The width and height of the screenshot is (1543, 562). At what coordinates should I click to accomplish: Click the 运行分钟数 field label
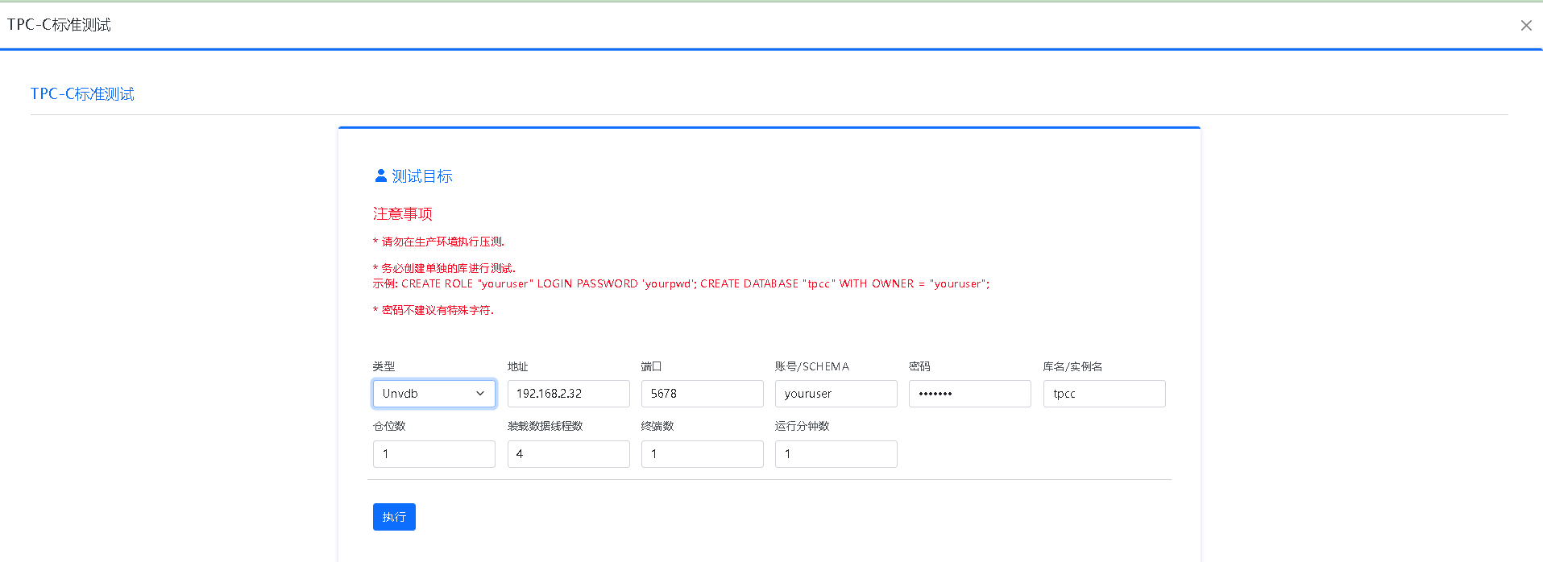pos(802,426)
